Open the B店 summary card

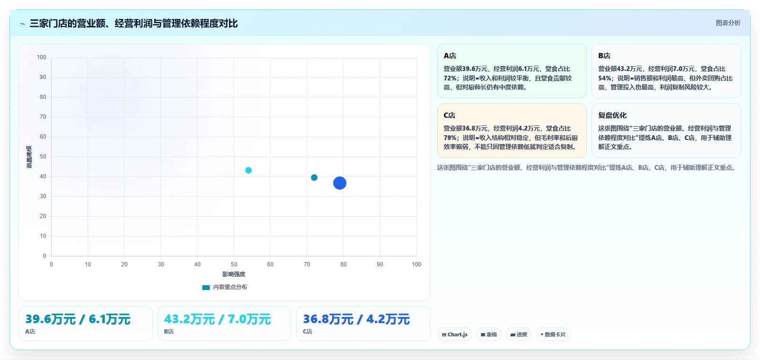[x=666, y=71]
